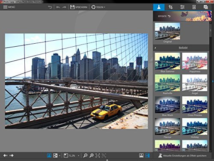Viewport: 214px width, 161px height.
Task: Toggle before/after comparison view
Action: tap(55, 155)
